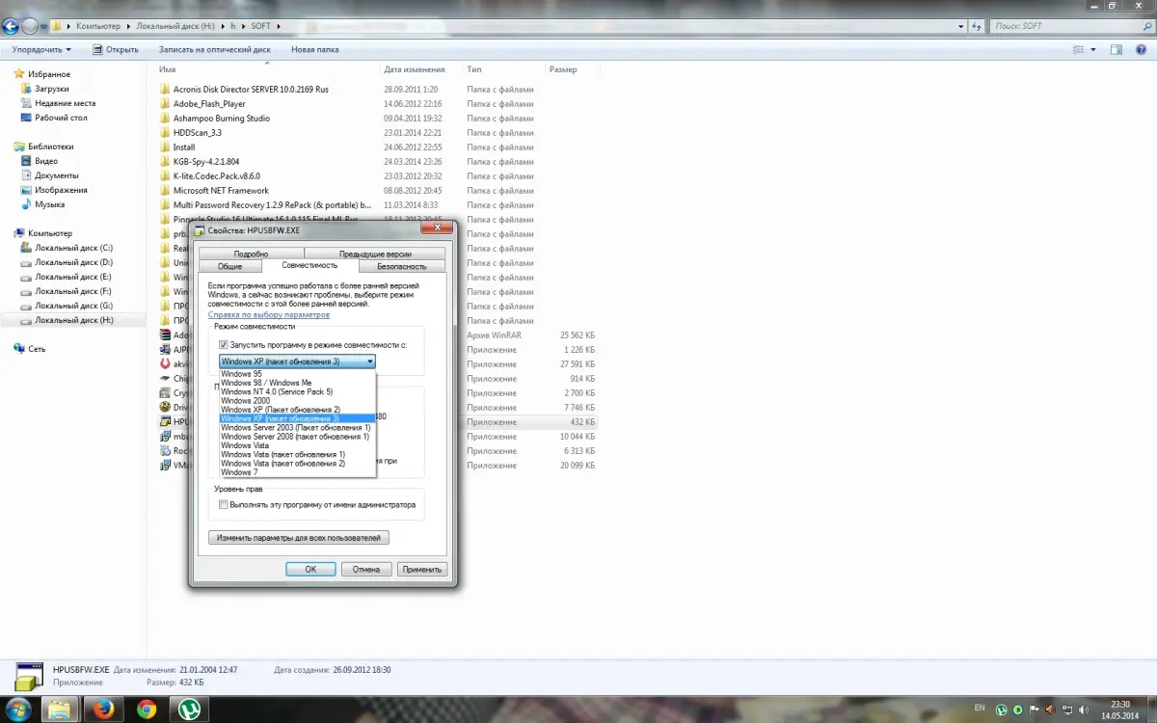The height and width of the screenshot is (723, 1157).
Task: Select Сеть in the navigation pane
Action: pos(37,349)
